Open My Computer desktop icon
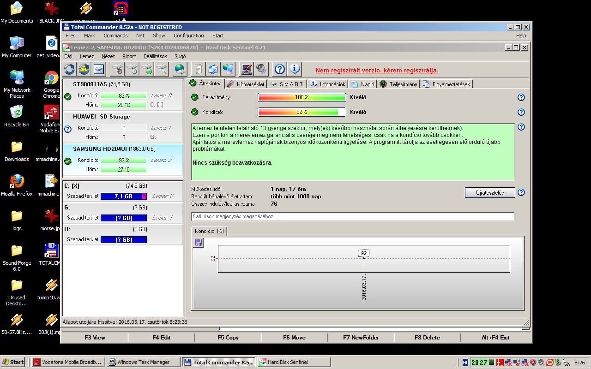The height and width of the screenshot is (369, 591). click(17, 47)
